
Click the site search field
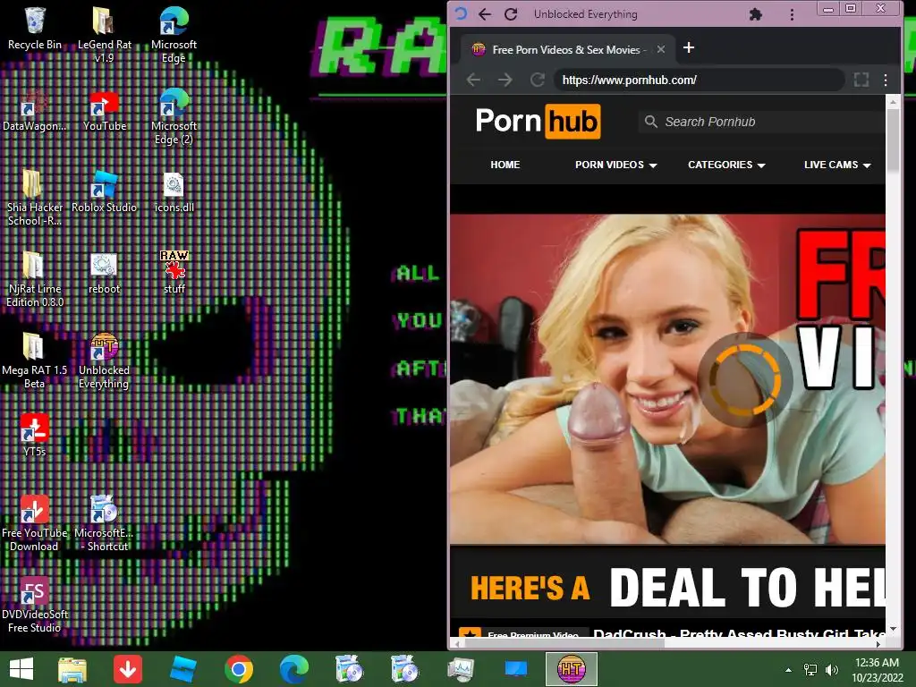(x=762, y=122)
